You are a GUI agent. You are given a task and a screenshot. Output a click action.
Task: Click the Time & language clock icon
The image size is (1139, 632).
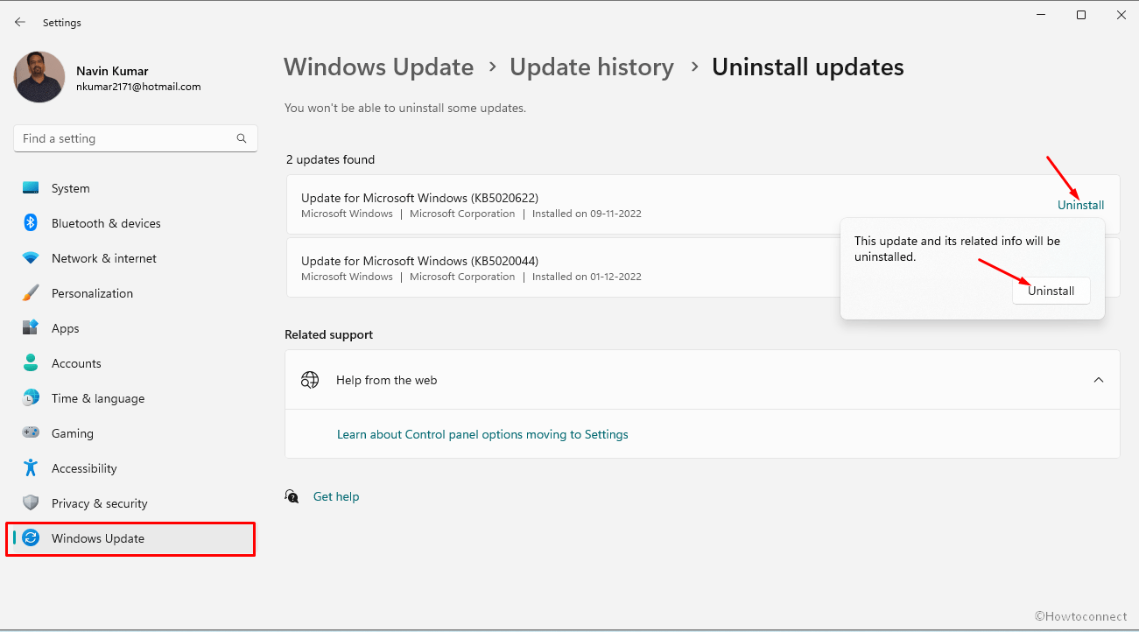tap(31, 398)
